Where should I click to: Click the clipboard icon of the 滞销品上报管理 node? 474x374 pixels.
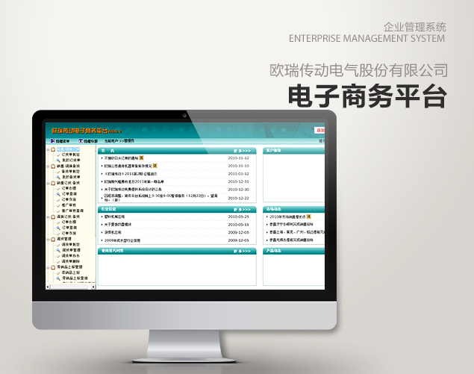(53, 267)
